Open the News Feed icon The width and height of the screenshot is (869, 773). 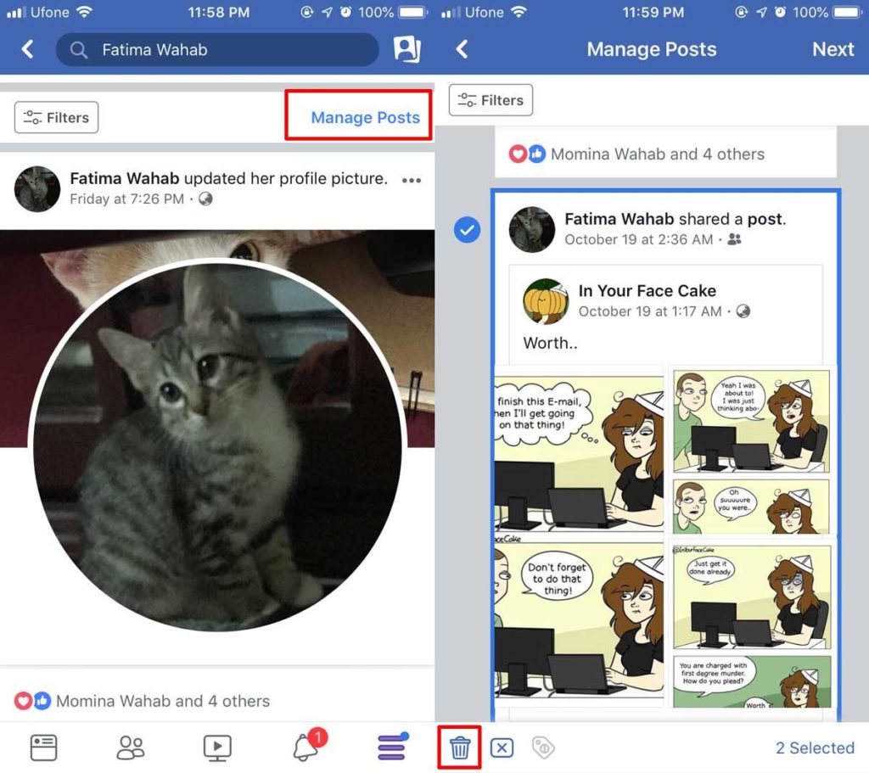point(42,747)
